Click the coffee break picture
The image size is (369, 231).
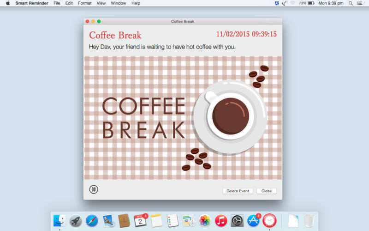tap(183, 118)
